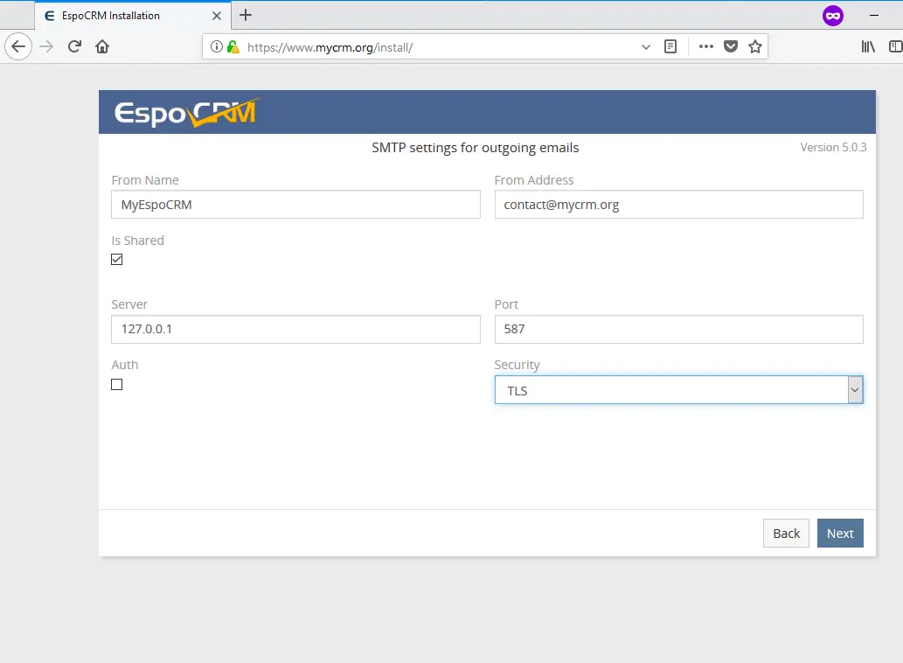Screen dimensions: 903x663
Task: Click the Back button
Action: (786, 534)
